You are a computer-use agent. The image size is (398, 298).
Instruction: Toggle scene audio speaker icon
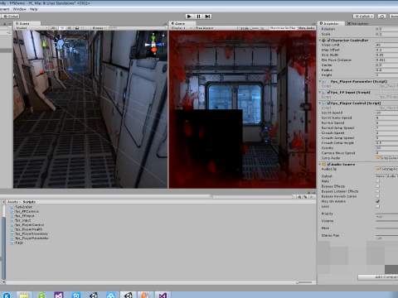tap(69, 28)
